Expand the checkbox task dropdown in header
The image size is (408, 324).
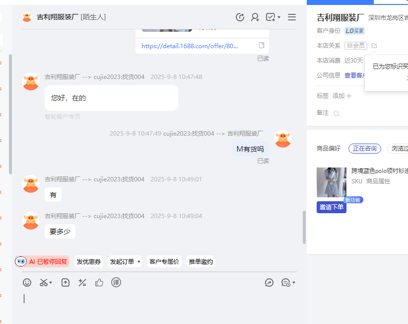point(278,17)
